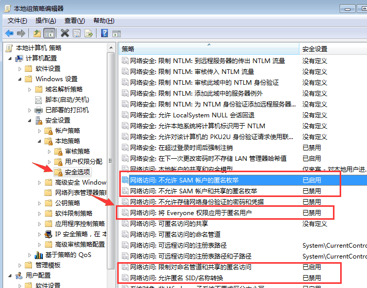Expand the 软件设置 node under 计算机配置
Screen dimensions: 367x288
pyautogui.click(x=20, y=69)
